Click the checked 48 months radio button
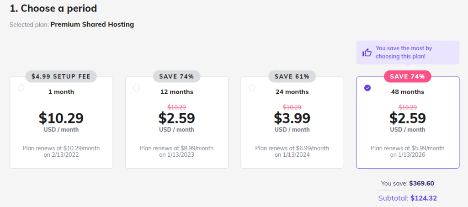 click(x=367, y=88)
